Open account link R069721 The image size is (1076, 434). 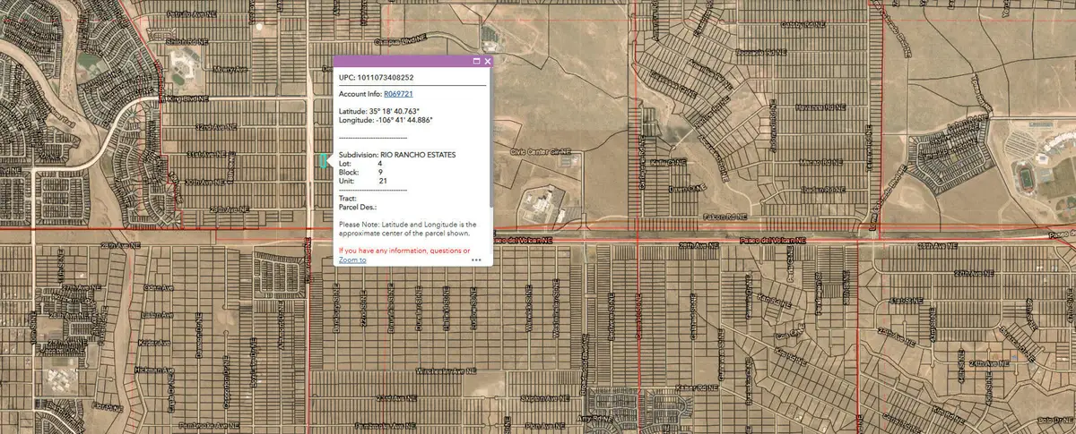[x=399, y=93]
